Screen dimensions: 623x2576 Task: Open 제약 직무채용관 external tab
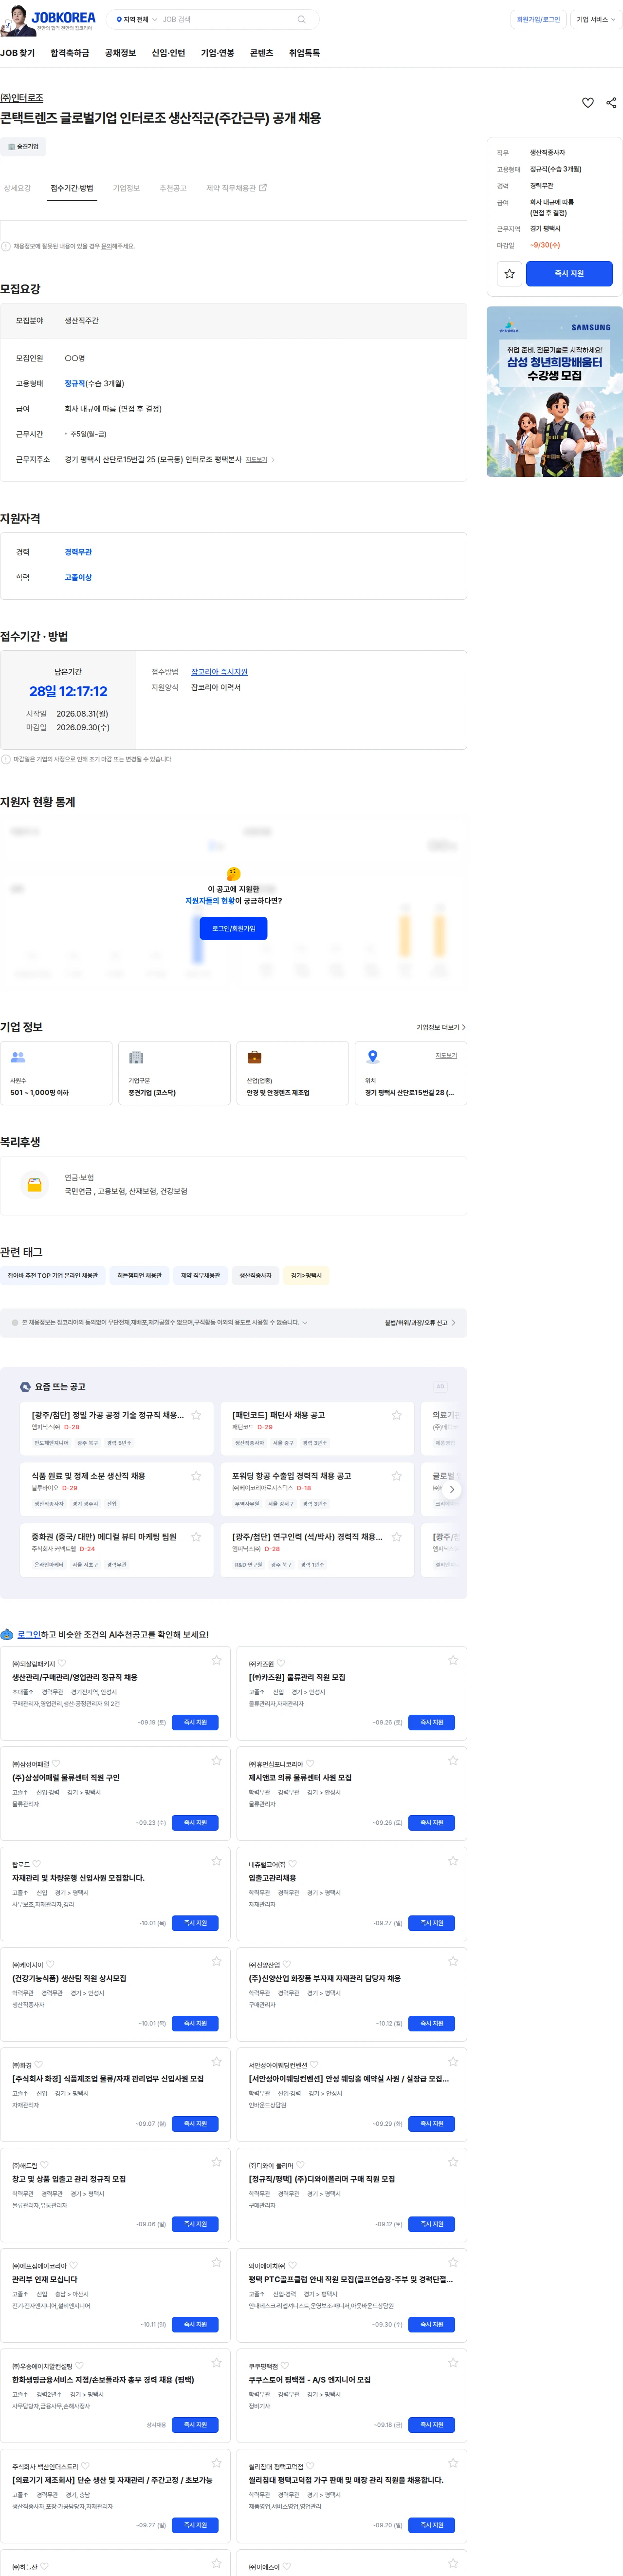(236, 188)
